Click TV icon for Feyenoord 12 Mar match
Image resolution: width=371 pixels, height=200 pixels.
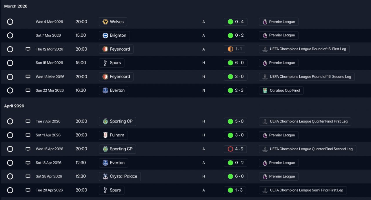(28, 49)
